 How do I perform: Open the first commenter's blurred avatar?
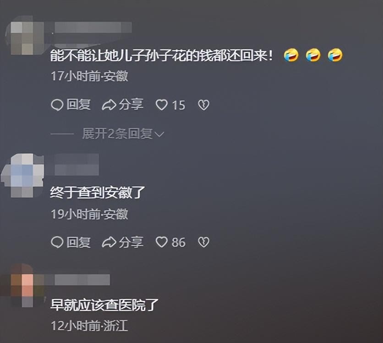(24, 35)
